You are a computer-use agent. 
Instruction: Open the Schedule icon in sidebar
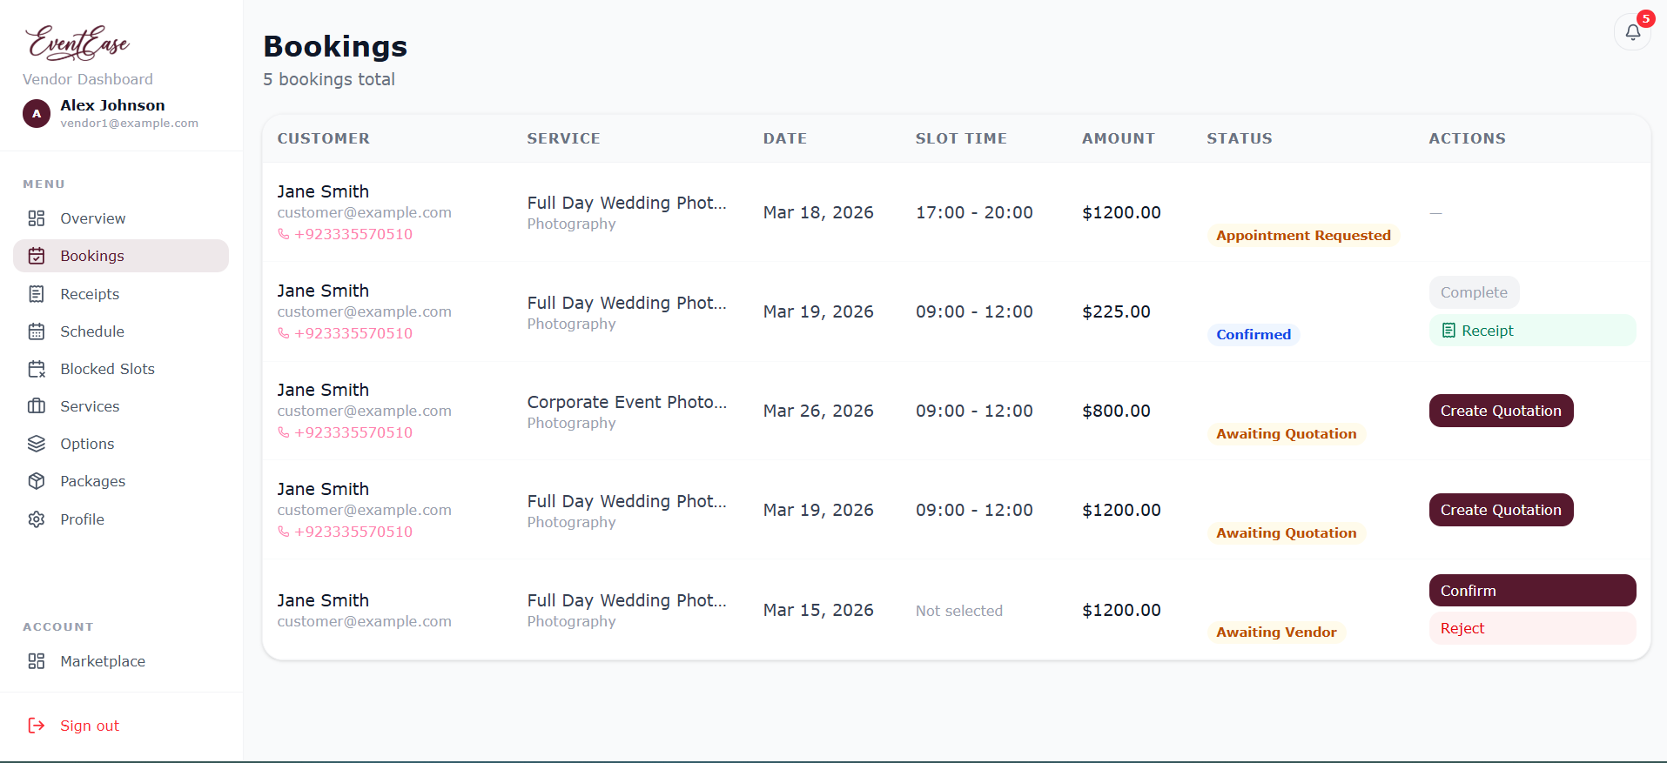pos(36,331)
